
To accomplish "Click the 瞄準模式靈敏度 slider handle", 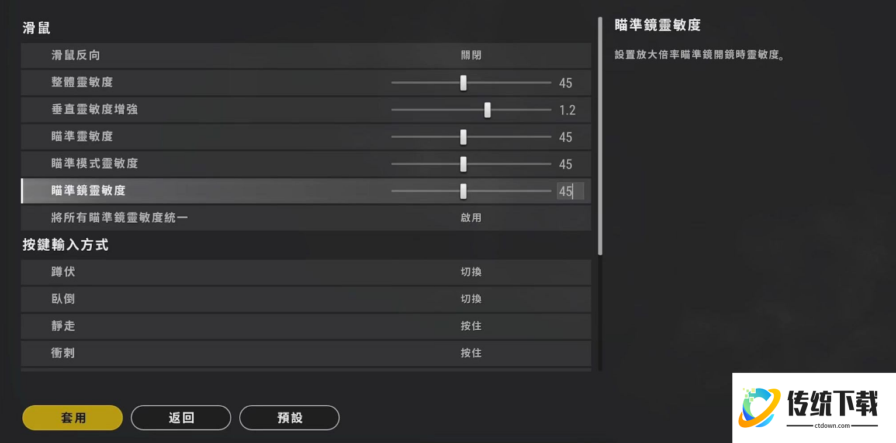I will [x=464, y=164].
